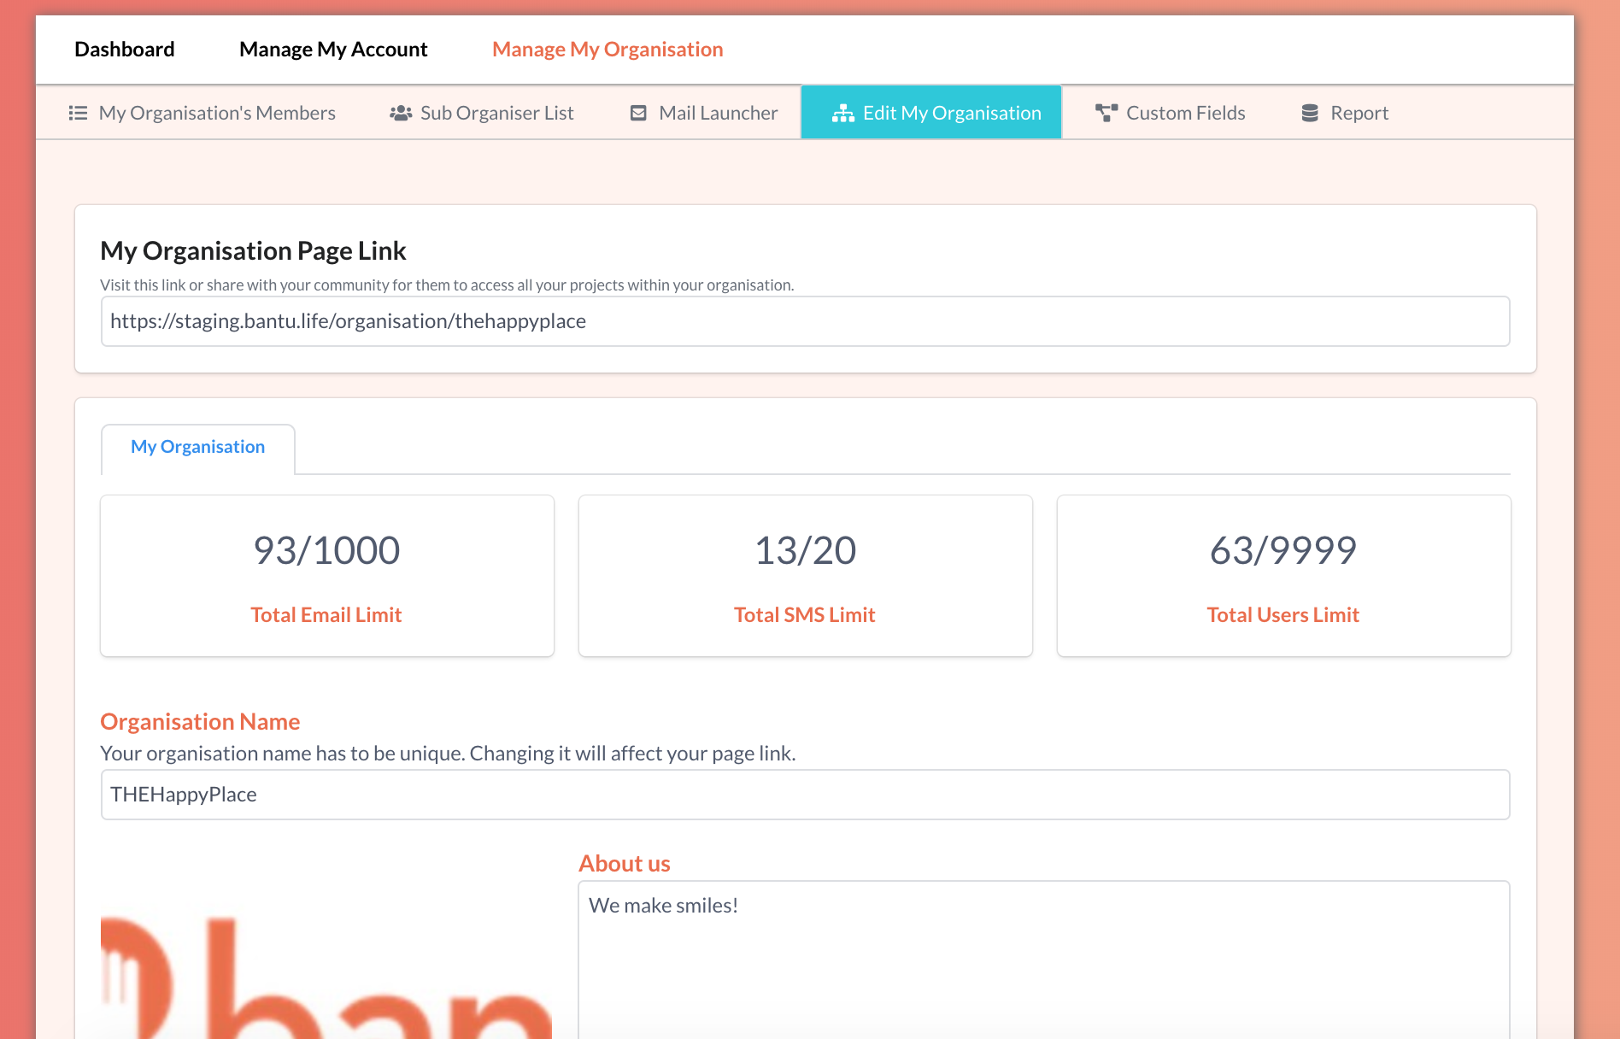This screenshot has height=1039, width=1620.
Task: Click 'Your organisation name has to be unique' note
Action: pos(448,754)
